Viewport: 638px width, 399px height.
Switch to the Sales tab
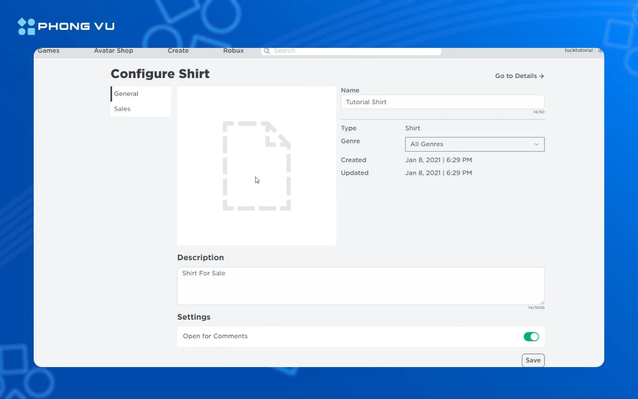pyautogui.click(x=122, y=109)
